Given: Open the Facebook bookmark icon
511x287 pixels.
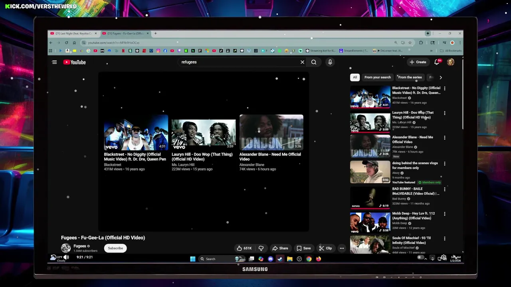Looking at the screenshot, I should tap(165, 51).
